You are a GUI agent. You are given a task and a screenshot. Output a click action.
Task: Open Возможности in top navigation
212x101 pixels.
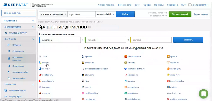(125, 5)
